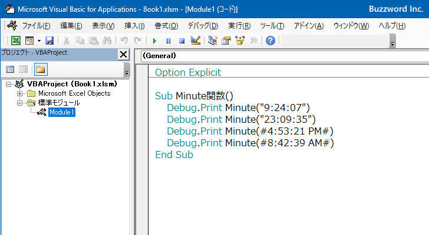Open Find with the binoculars icon
The width and height of the screenshot is (429, 235).
(107, 41)
